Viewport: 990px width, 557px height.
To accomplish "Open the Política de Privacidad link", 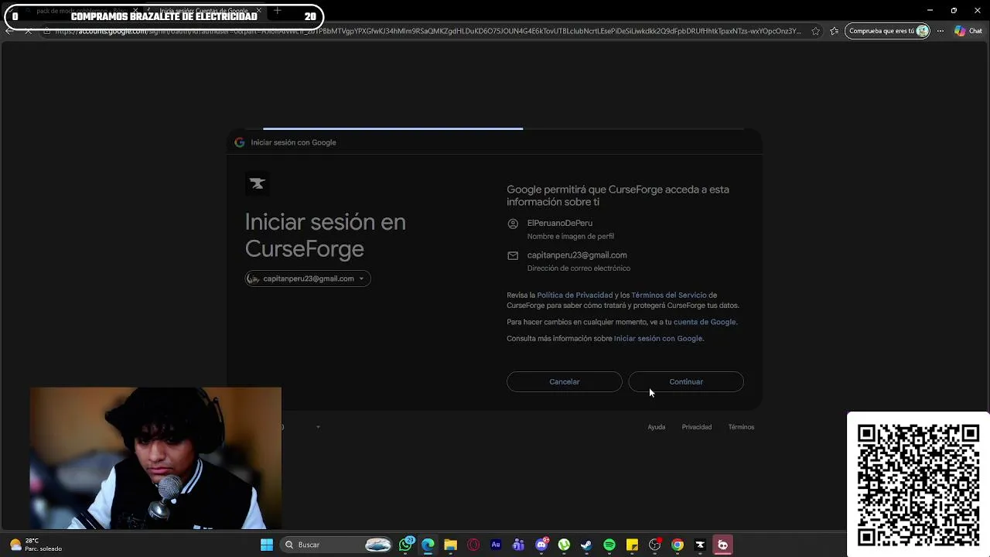I will [575, 295].
